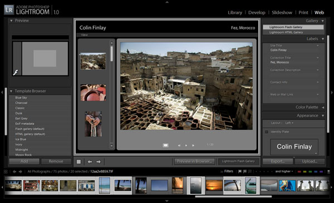Click the up arrow of the gallery thumbnail scrollbar

[x=112, y=43]
